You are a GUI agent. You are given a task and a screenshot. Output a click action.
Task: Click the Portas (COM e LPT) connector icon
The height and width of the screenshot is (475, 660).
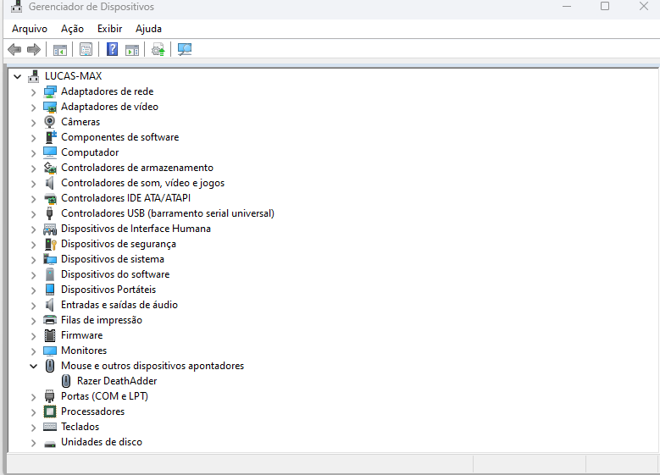50,396
